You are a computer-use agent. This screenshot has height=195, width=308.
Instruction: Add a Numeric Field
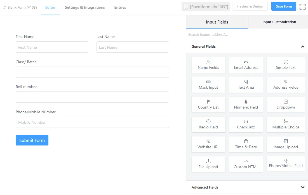coord(246,105)
